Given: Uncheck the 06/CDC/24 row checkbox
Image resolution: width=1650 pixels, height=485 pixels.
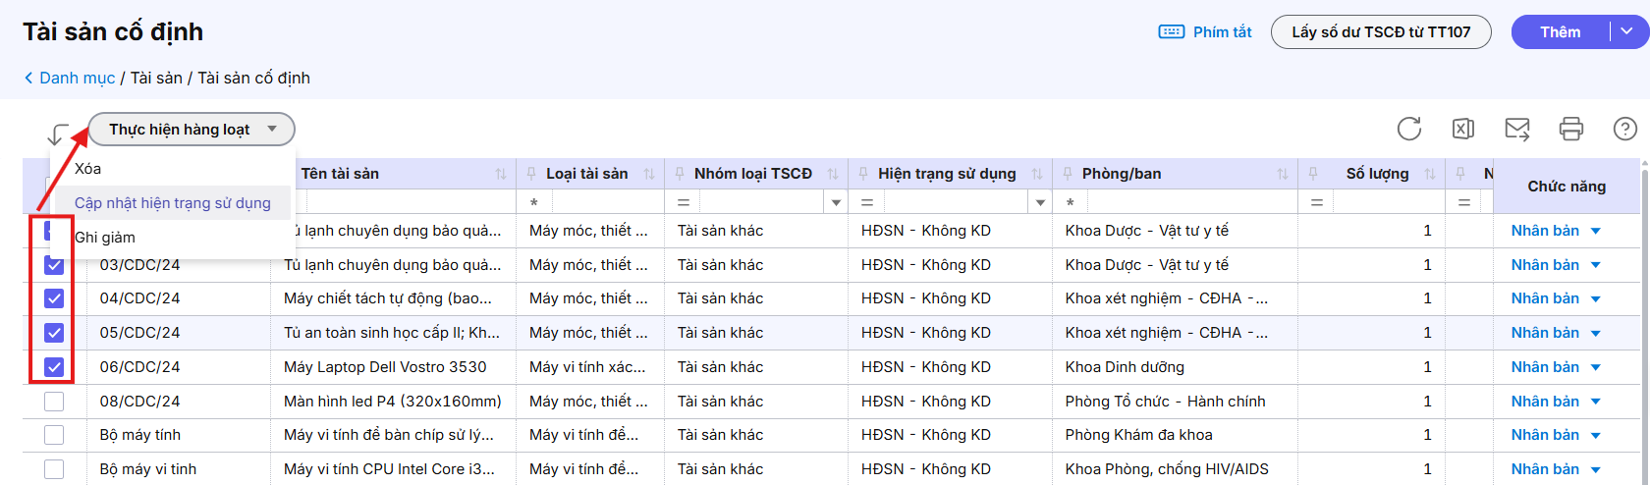Looking at the screenshot, I should coord(54,367).
